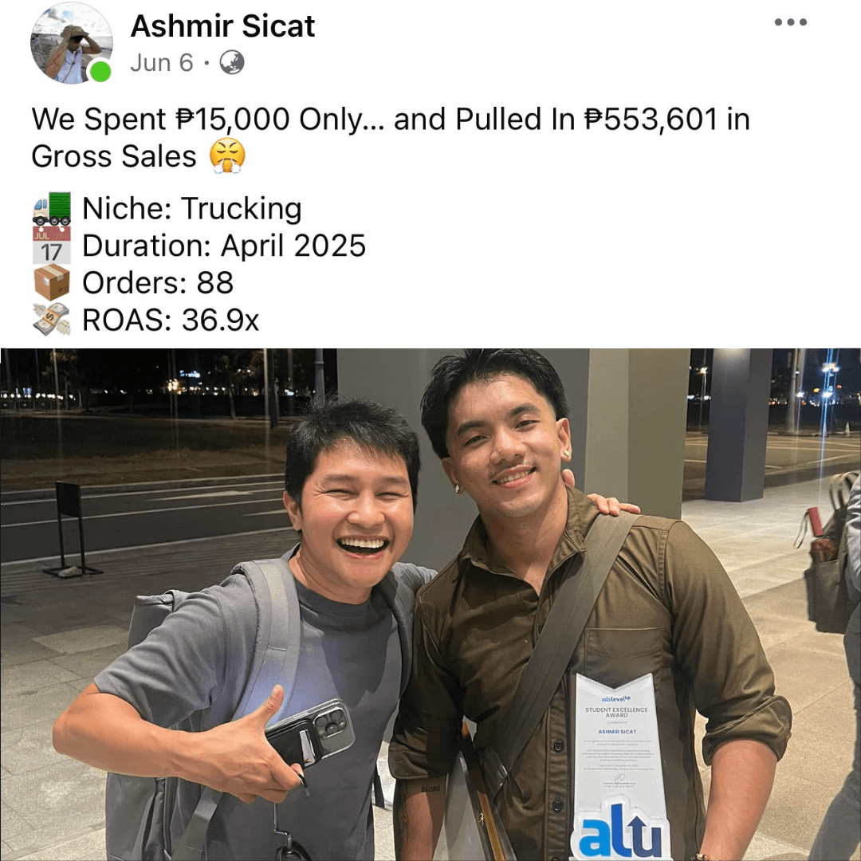Select the "ROAS: 36.9x" text
Viewport: 861px width, 861px height.
coord(171,320)
